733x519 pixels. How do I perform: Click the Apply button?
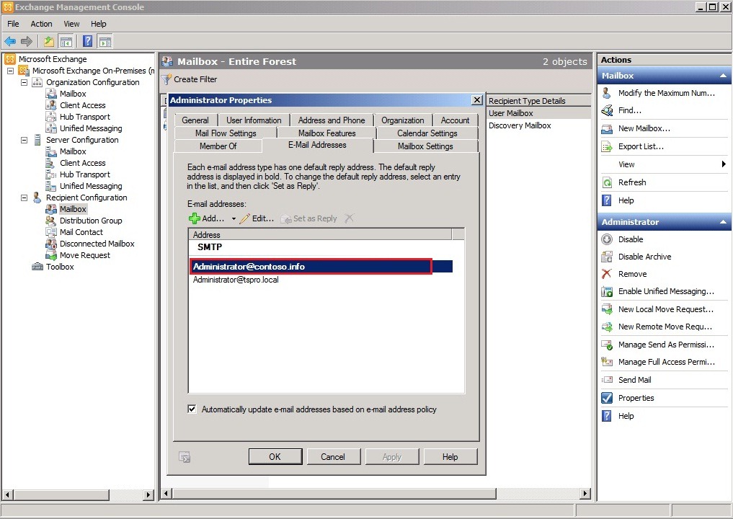[x=392, y=457]
